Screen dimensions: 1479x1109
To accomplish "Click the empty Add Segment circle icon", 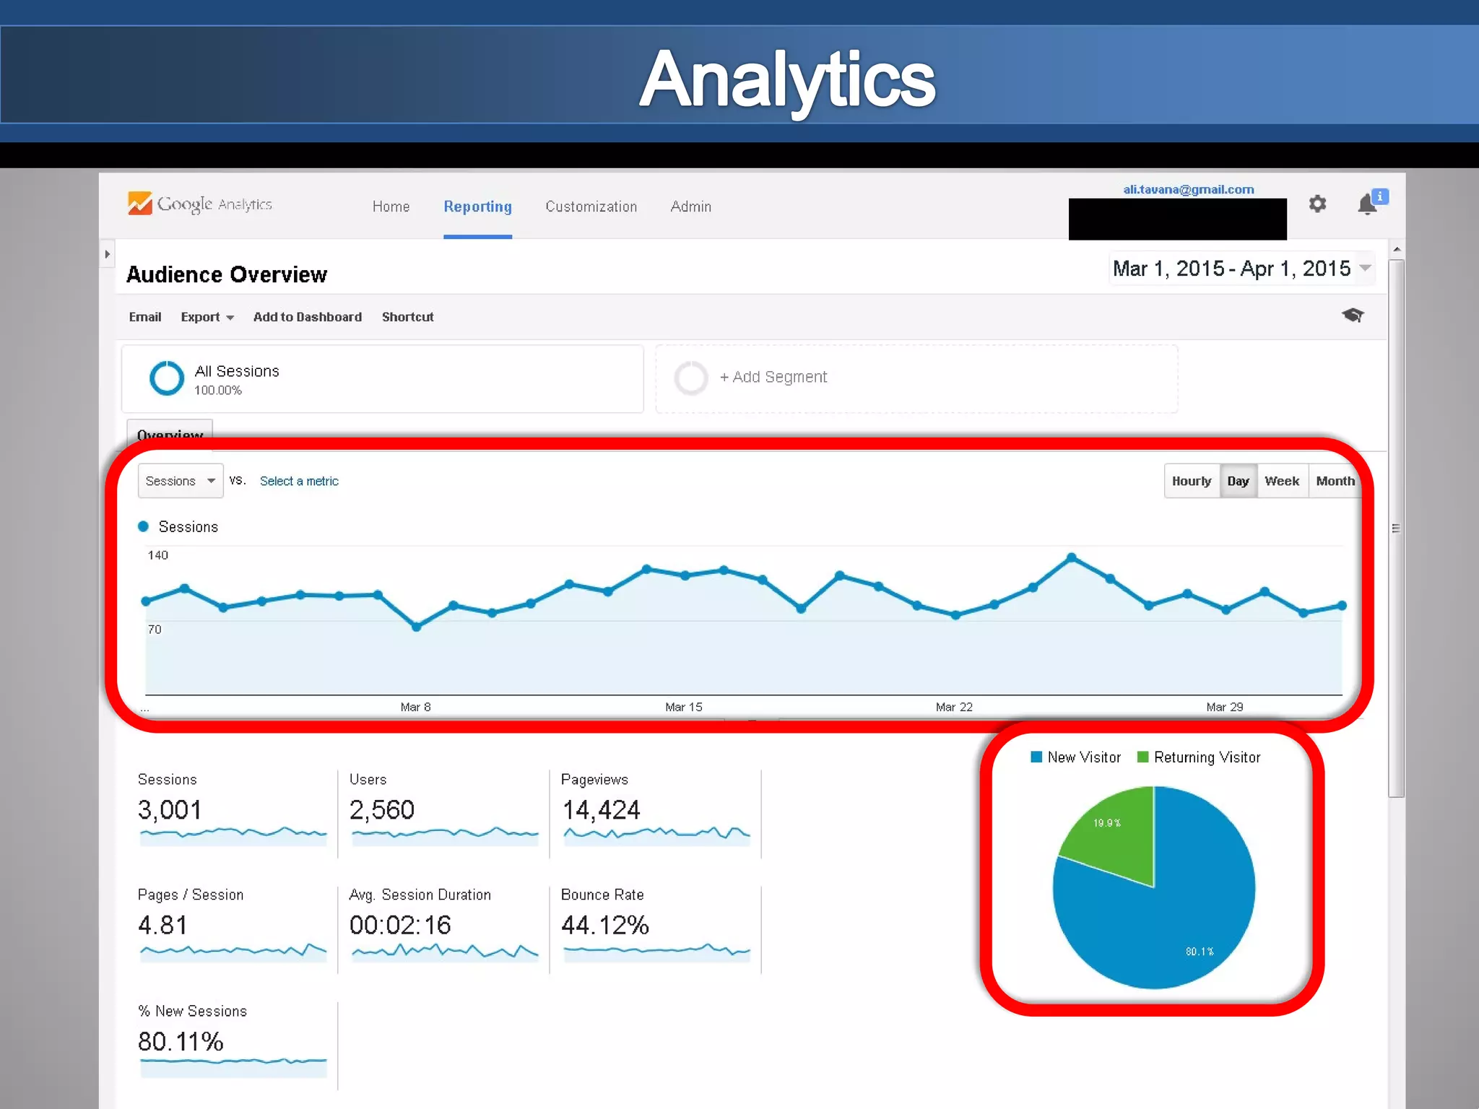I will tap(690, 378).
